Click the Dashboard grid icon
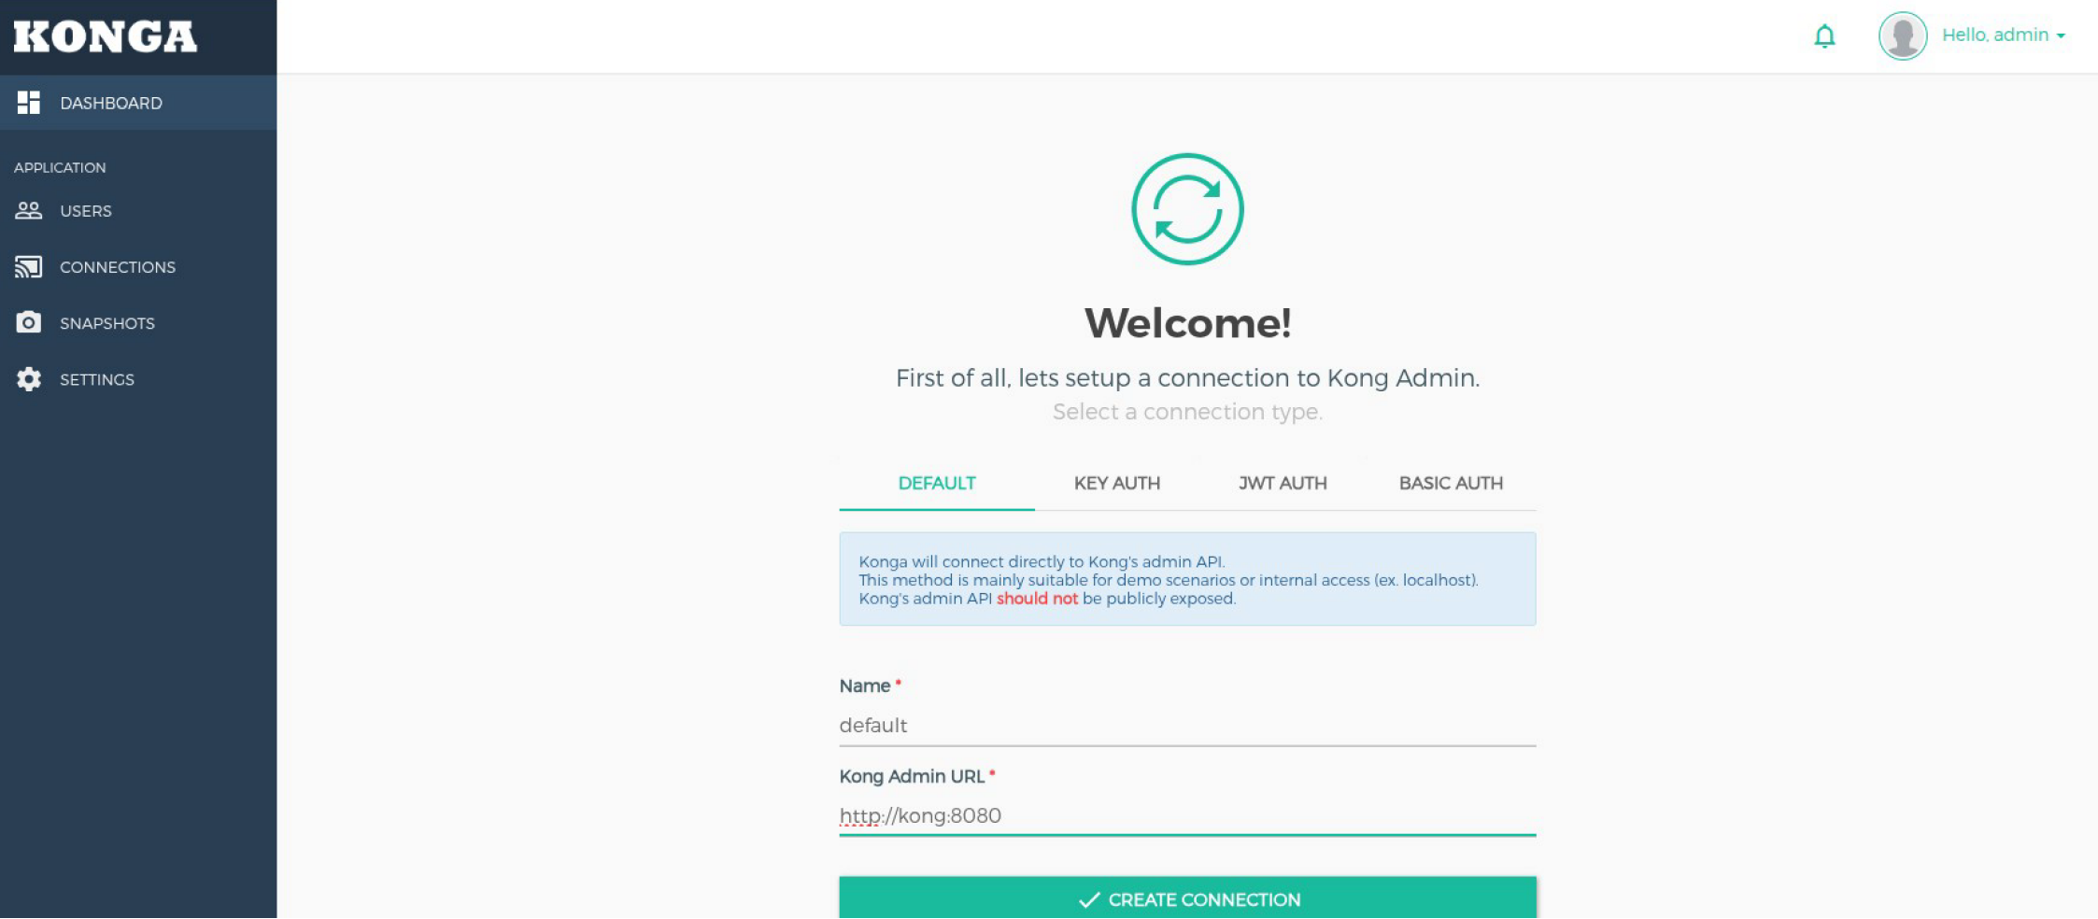2098x919 pixels. click(29, 103)
